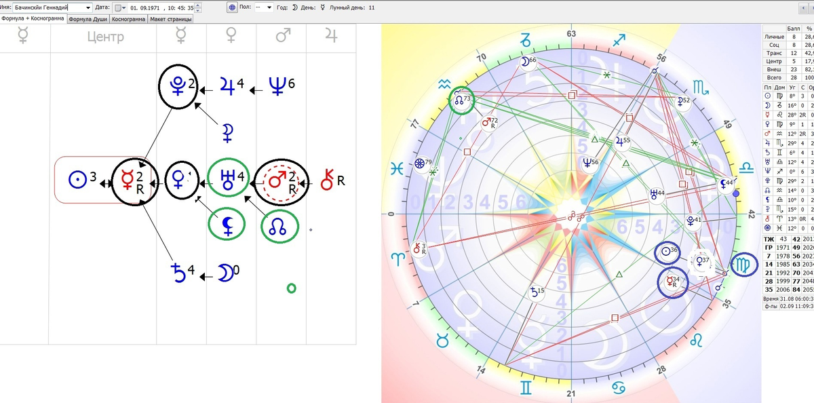Click the time field 10:45:35
The image size is (814, 403).
[x=180, y=7]
